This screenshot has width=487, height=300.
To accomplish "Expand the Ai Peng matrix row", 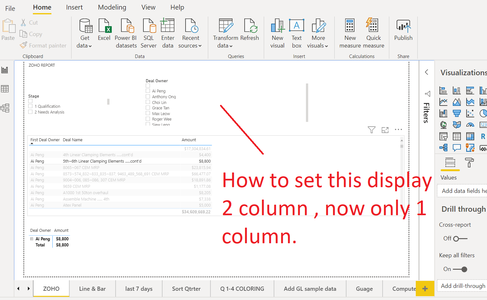I will (x=32, y=239).
